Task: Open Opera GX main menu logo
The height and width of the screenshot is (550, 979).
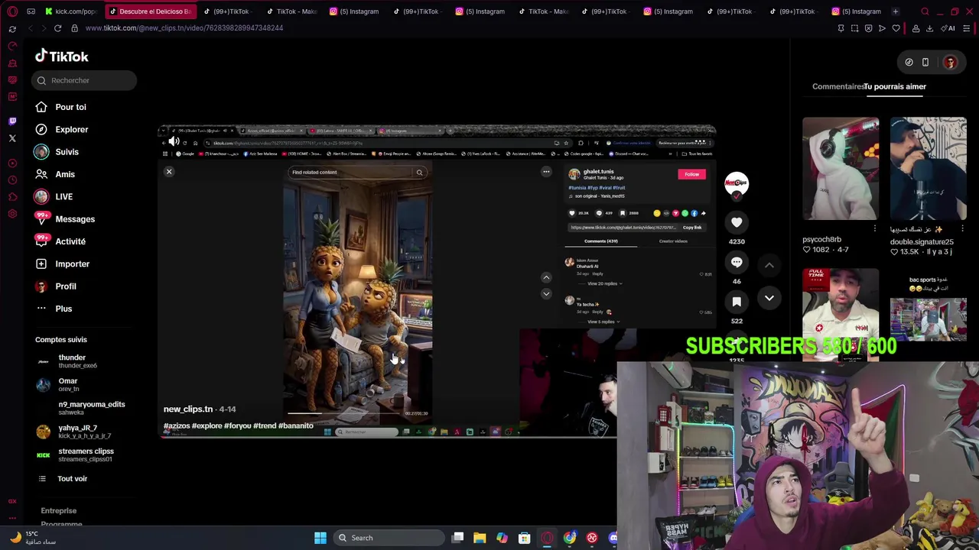Action: pos(12,11)
